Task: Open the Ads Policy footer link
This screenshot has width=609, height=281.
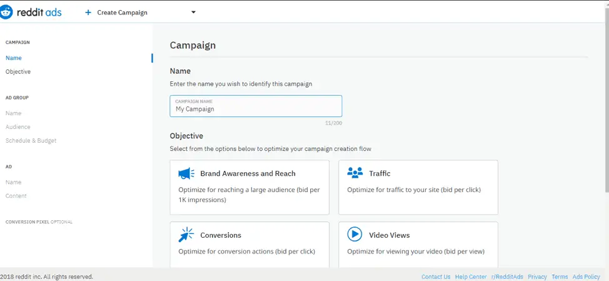Action: (586, 277)
